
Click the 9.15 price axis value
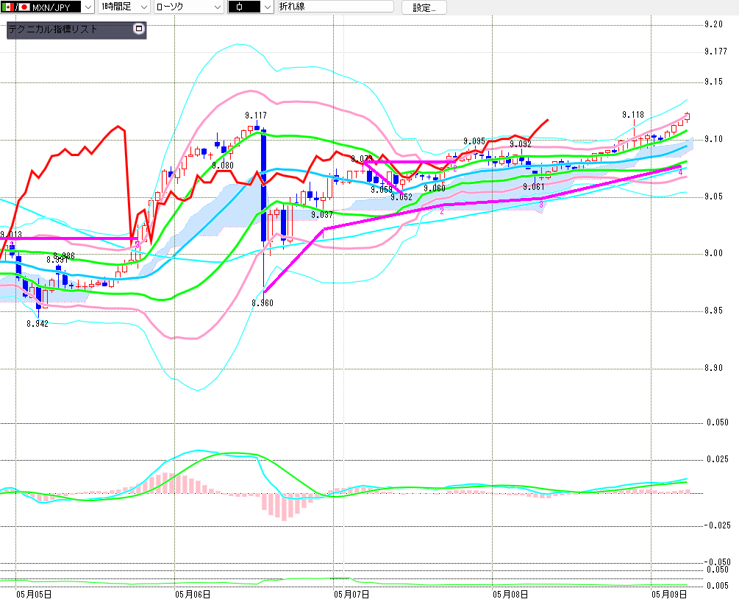(x=713, y=82)
